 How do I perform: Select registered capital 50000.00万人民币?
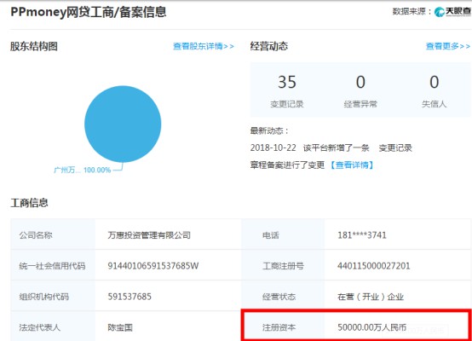(372, 327)
